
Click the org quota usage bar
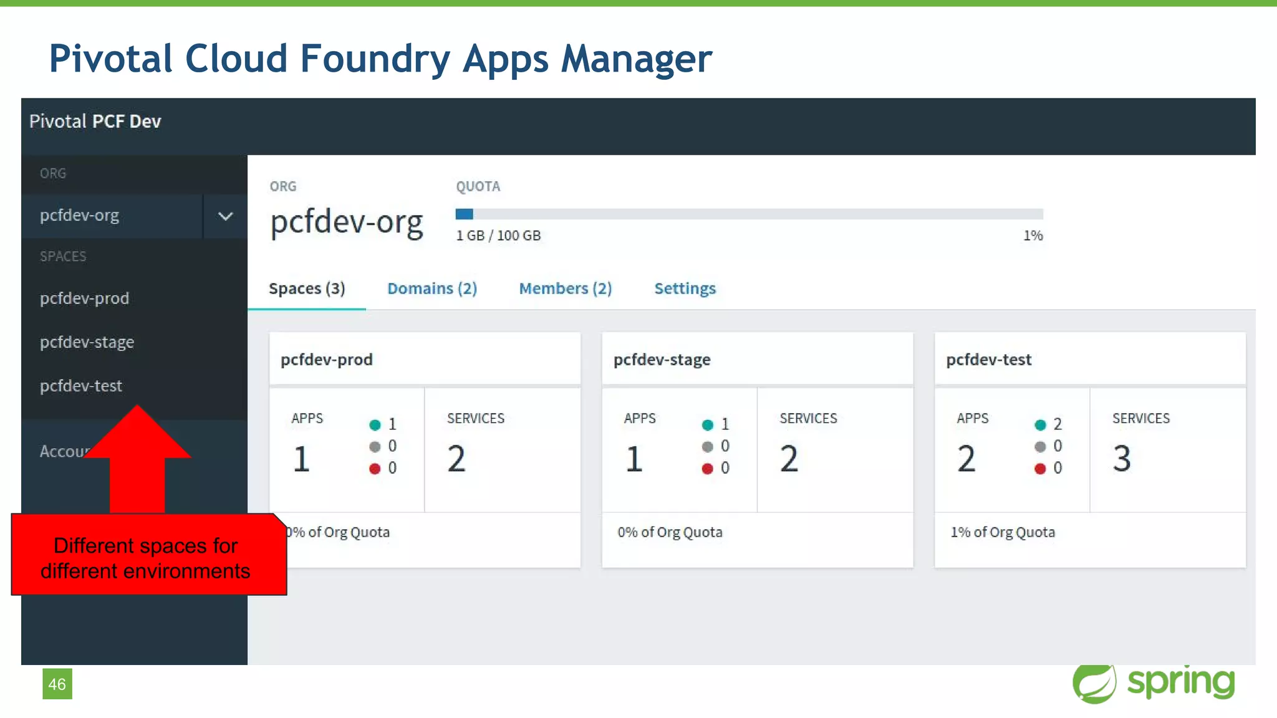point(749,214)
